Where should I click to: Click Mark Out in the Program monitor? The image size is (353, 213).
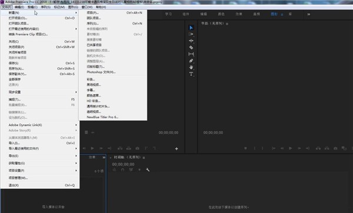pyautogui.click(x=262, y=148)
